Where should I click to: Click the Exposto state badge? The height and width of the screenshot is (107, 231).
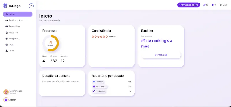pyautogui.click(x=98, y=82)
